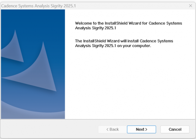This screenshot has height=139, width=196.
Task: Click the paragraph starting The InstallShield Wizard will install
Action: [x=124, y=43]
